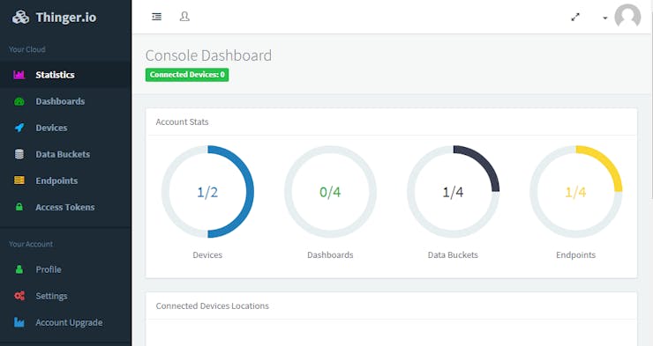Open the Settings page link
Screen dimensions: 653x346
point(66,296)
